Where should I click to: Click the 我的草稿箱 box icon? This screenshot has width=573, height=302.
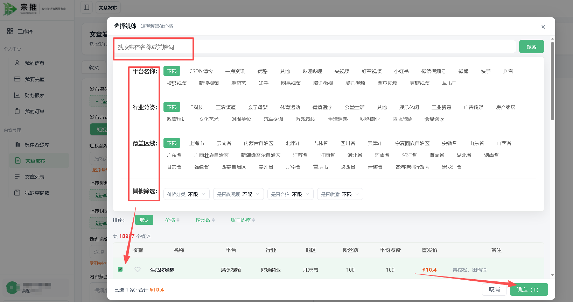click(17, 193)
